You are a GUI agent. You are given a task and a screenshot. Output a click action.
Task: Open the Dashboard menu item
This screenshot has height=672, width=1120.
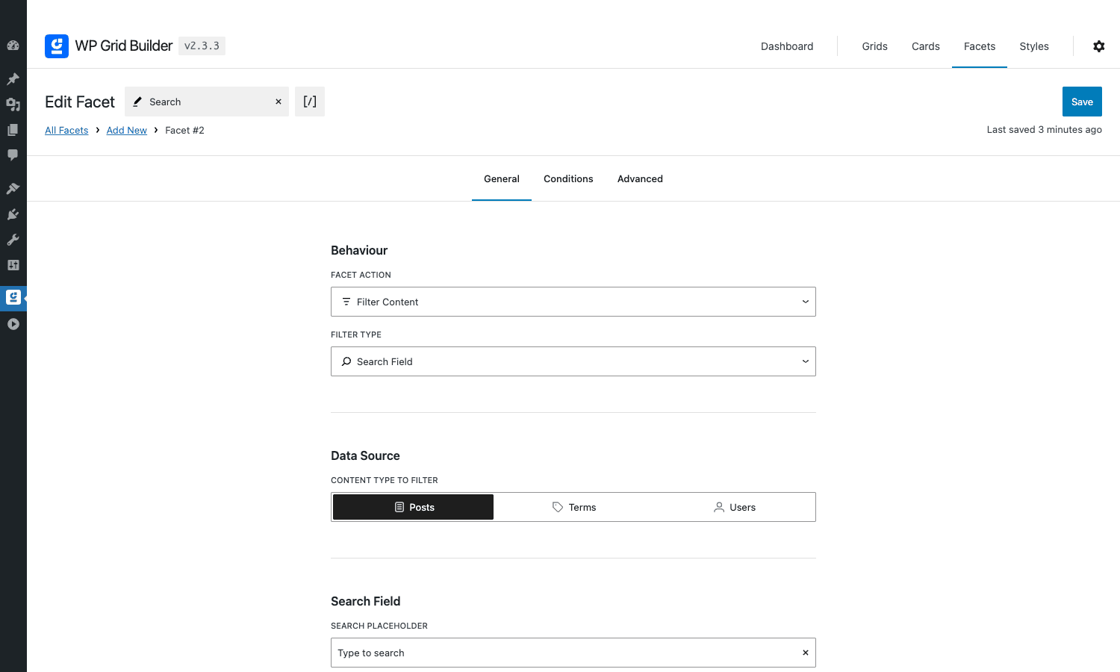pos(787,46)
